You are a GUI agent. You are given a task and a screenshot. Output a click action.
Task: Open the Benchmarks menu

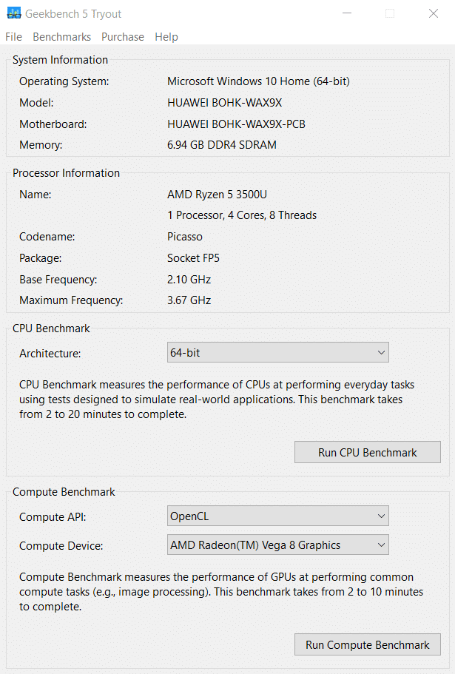coord(61,37)
